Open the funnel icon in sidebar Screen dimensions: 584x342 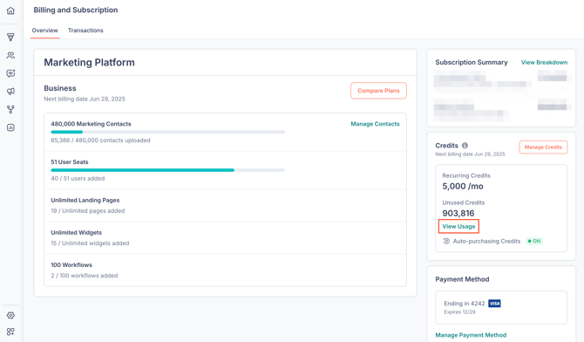tap(10, 37)
